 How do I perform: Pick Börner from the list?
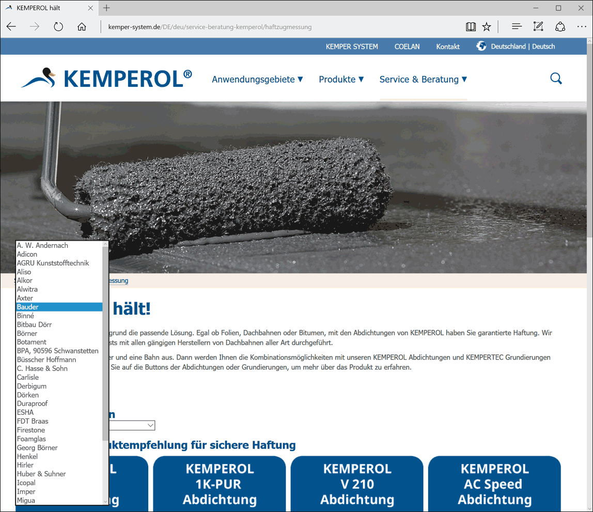pyautogui.click(x=59, y=333)
